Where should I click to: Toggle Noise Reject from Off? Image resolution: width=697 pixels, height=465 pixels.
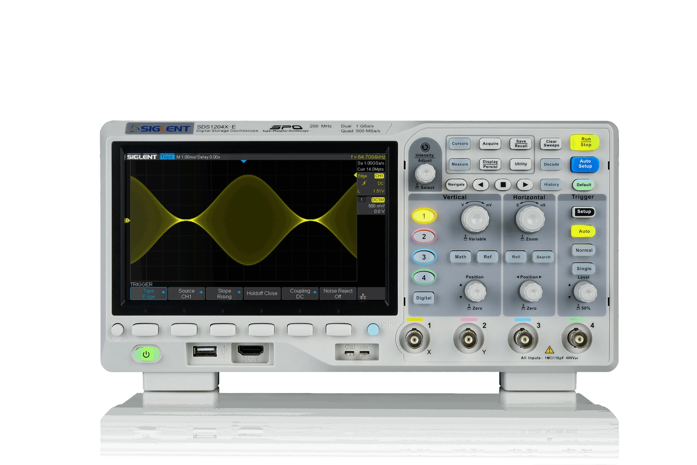338,293
